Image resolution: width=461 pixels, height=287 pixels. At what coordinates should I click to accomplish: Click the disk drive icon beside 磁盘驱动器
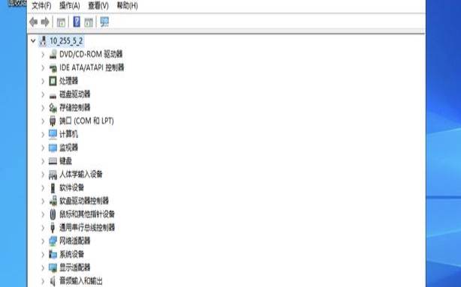coord(53,95)
